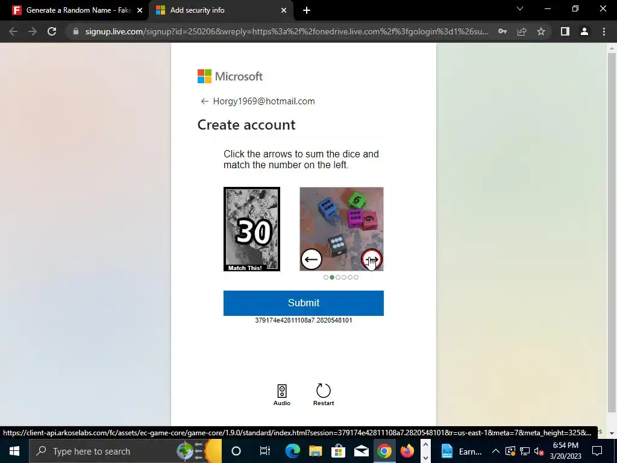Click the Create account heading
The image size is (617, 463).
[x=246, y=125]
